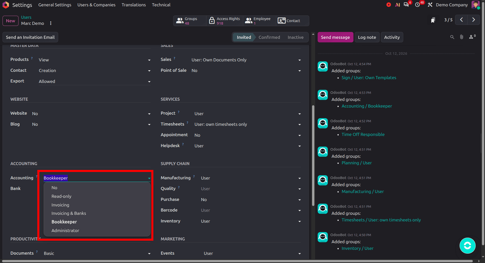This screenshot has width=485, height=263.
Task: Create a New user
Action: click(x=11, y=21)
